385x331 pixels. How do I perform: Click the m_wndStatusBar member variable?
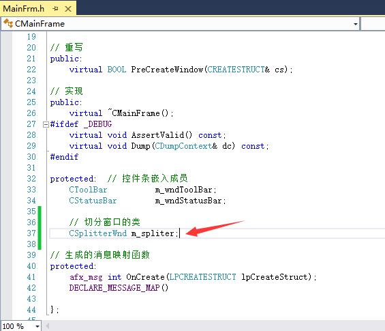click(x=188, y=201)
